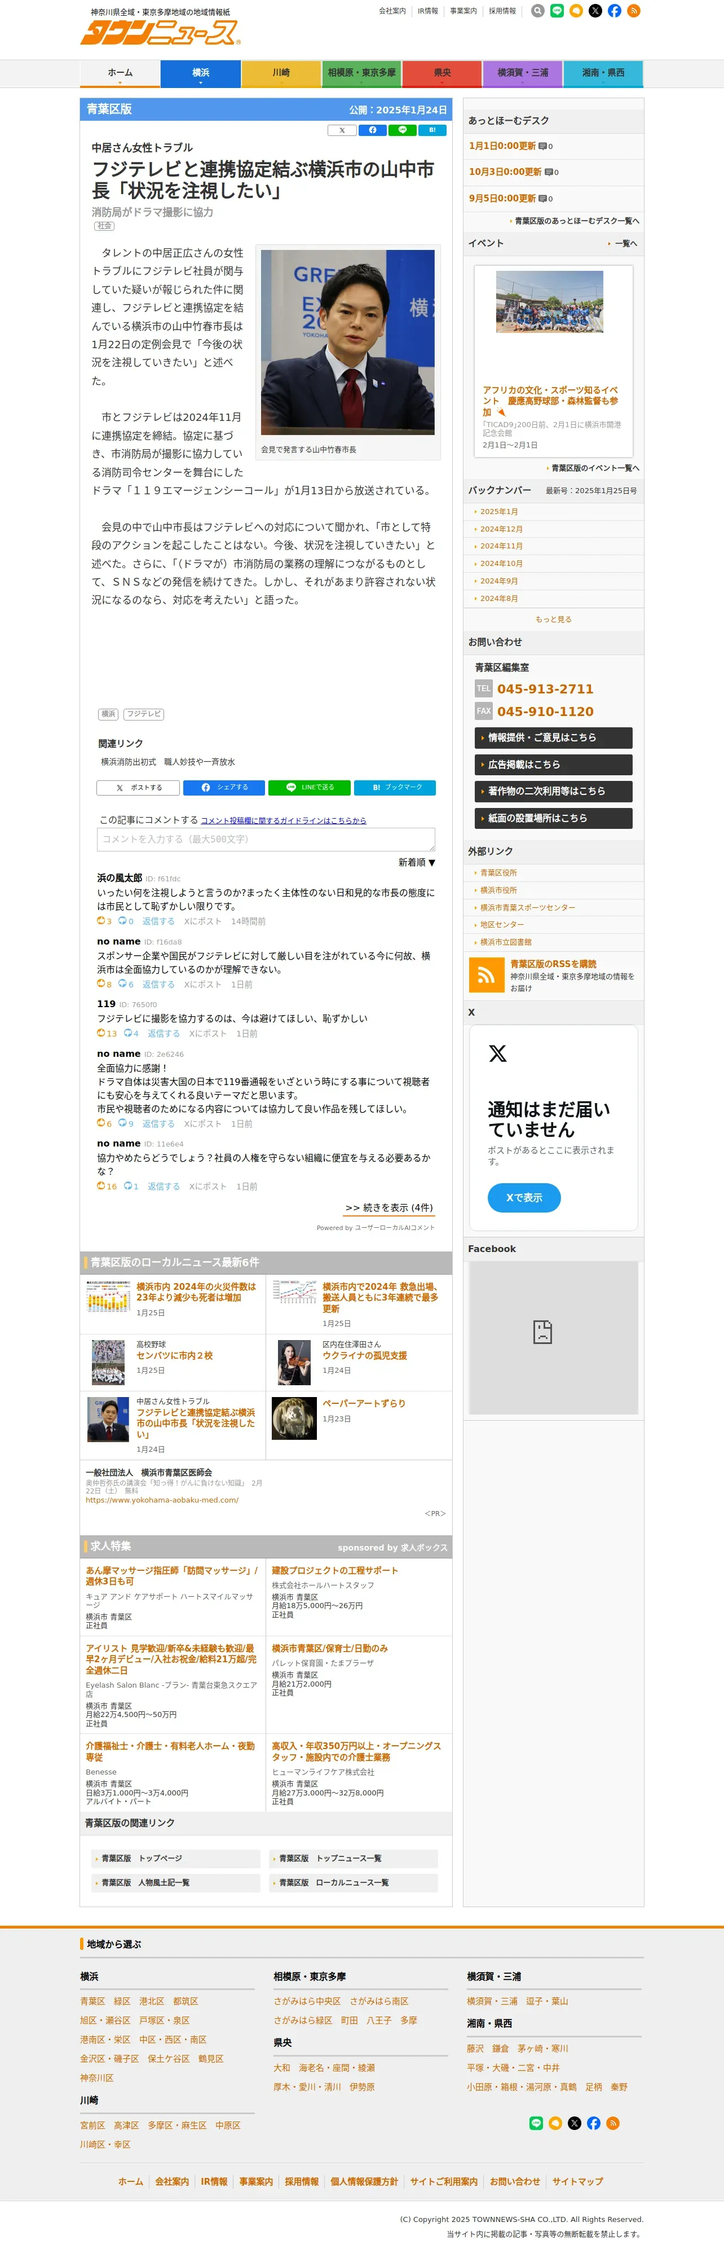Share via small Facebook button above headline
Viewport: 724px width, 2253px height.
tap(373, 130)
